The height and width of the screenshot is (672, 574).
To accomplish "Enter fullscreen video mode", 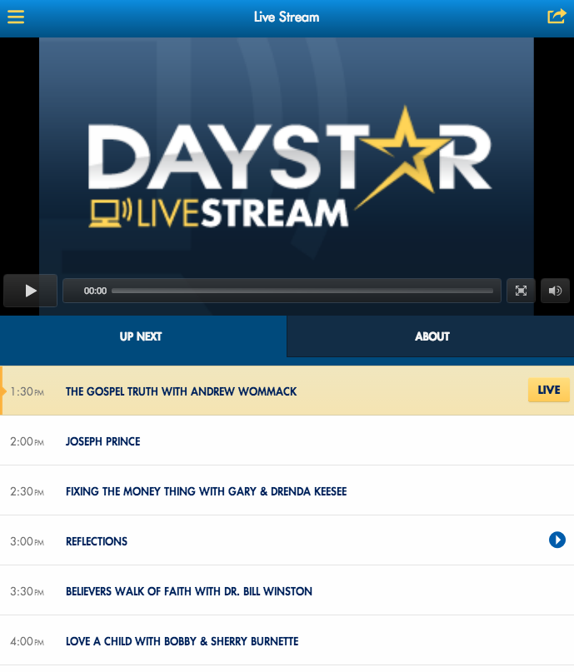I will (521, 291).
